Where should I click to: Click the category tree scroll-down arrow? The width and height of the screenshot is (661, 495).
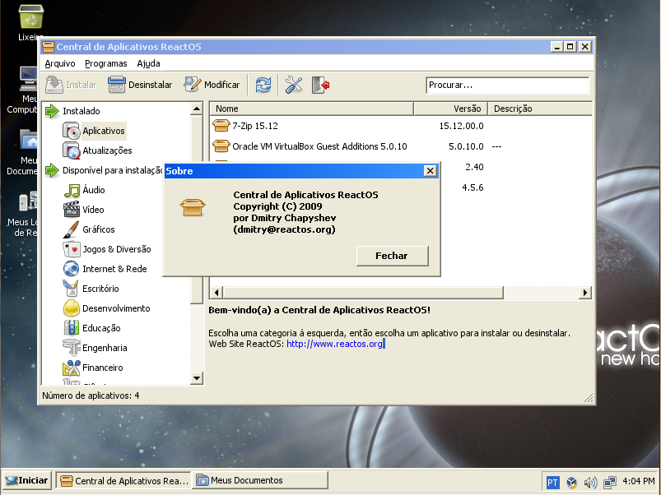(197, 378)
